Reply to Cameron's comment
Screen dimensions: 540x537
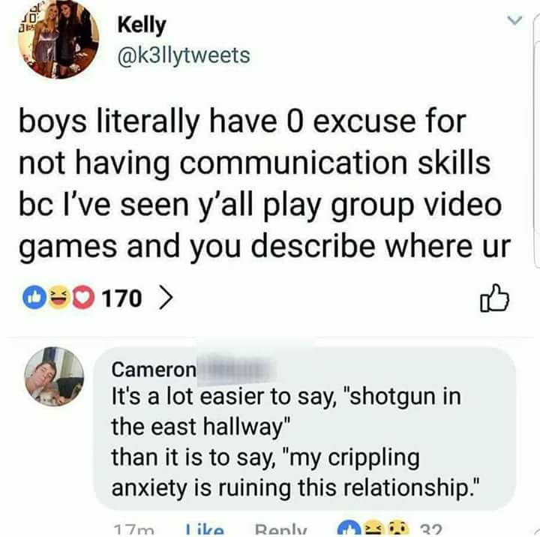click(280, 530)
